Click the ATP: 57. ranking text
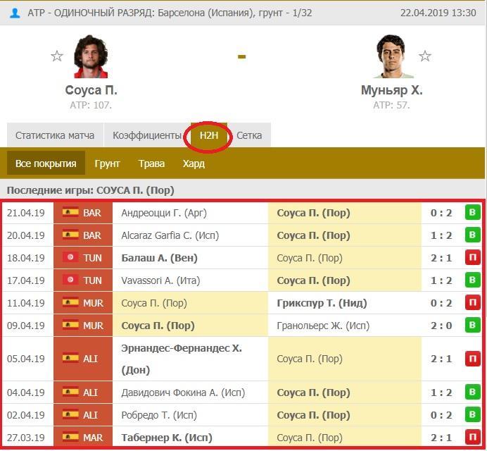The width and height of the screenshot is (487, 451). coord(391,105)
